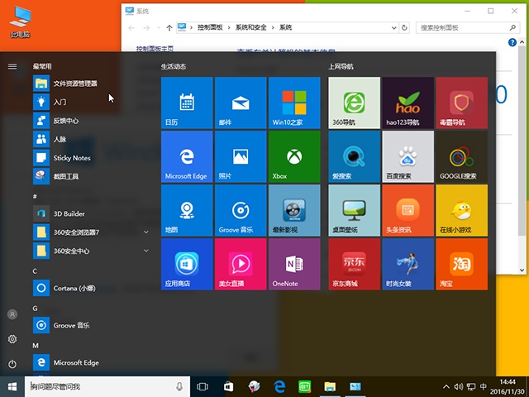Expand the Start hamburger menu
Screen dimensions: 529x397
(12, 66)
